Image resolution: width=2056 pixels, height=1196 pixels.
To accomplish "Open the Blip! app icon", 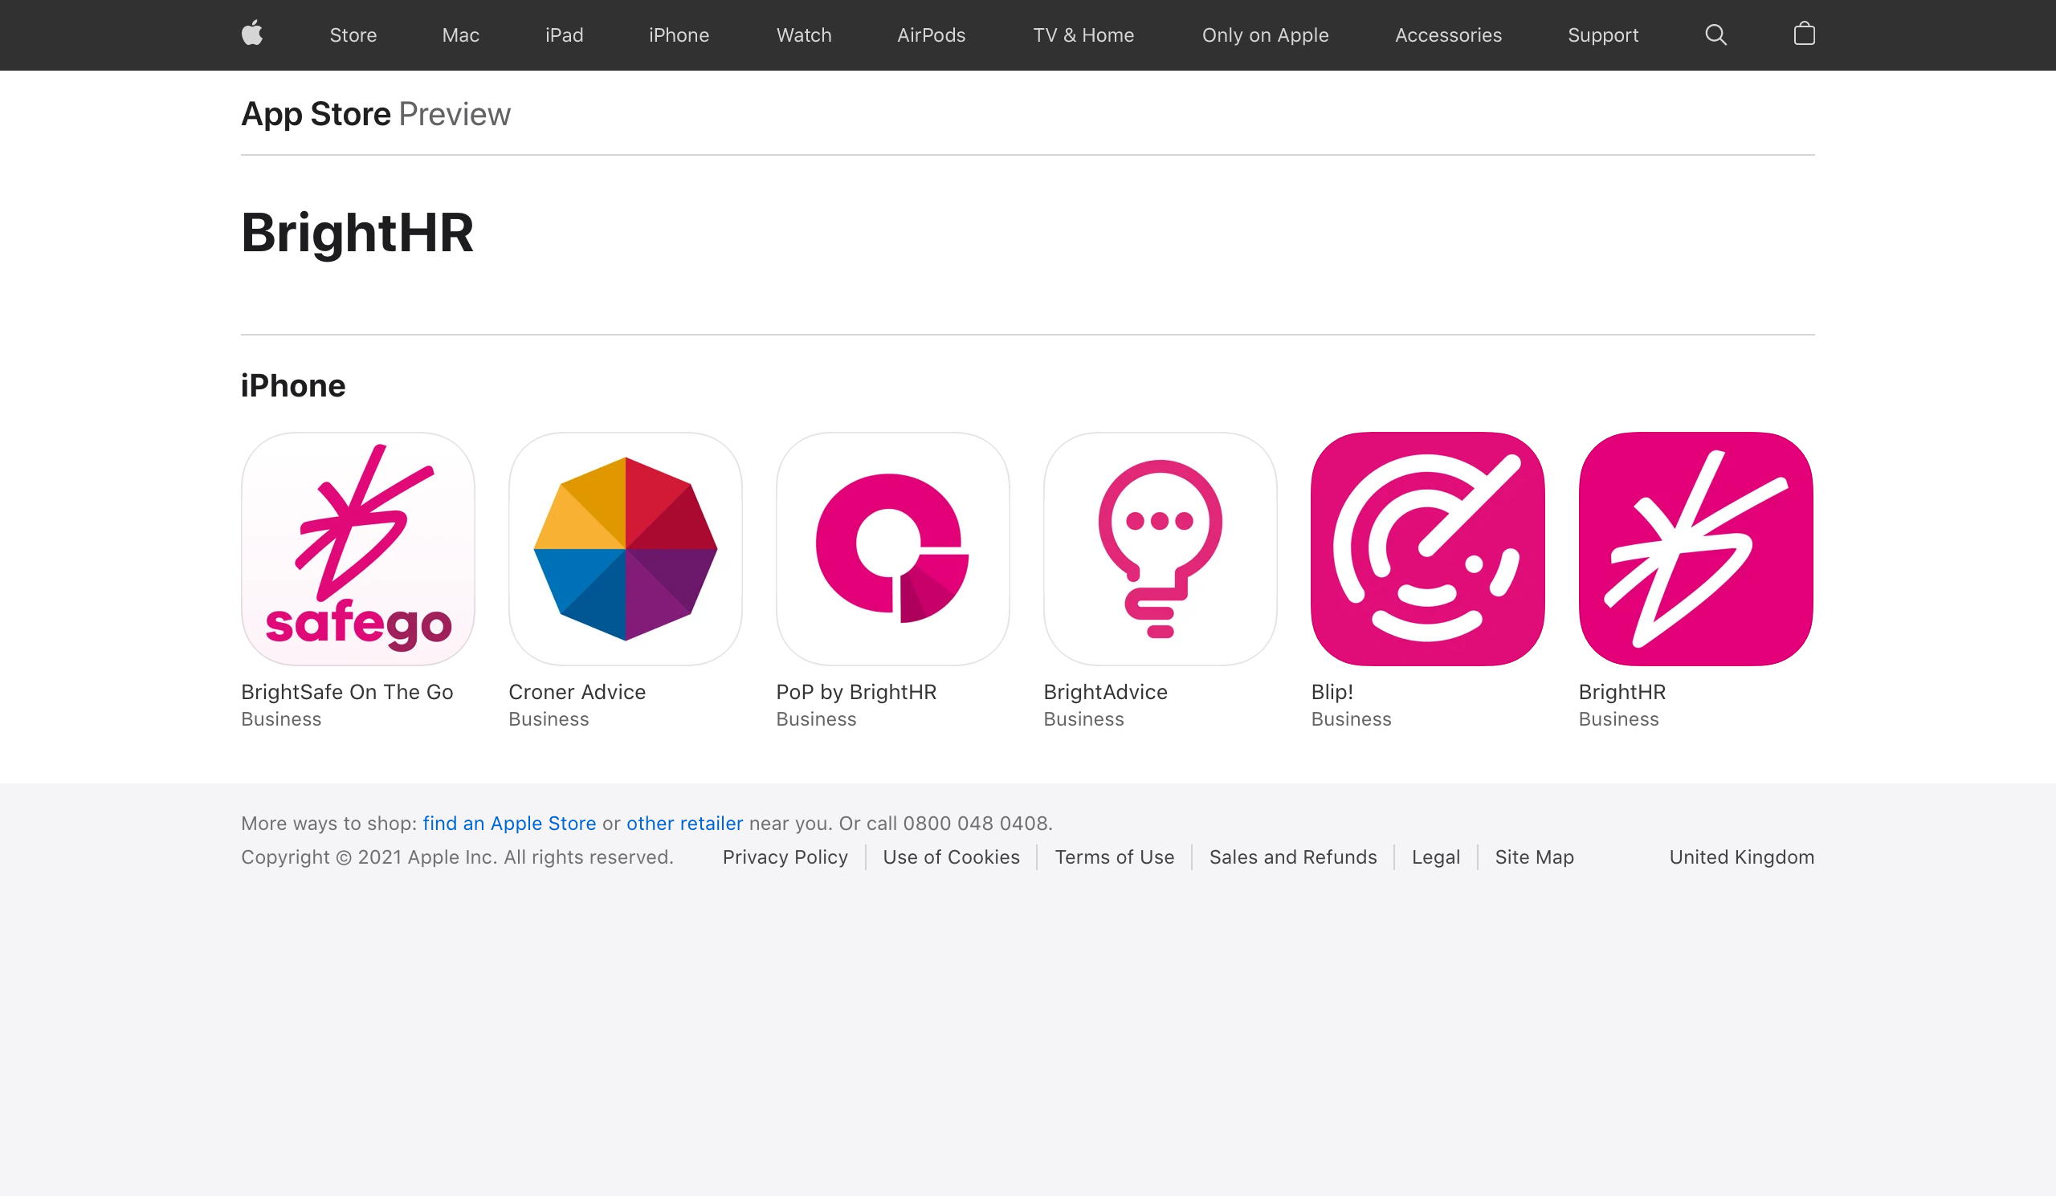I will [1428, 549].
